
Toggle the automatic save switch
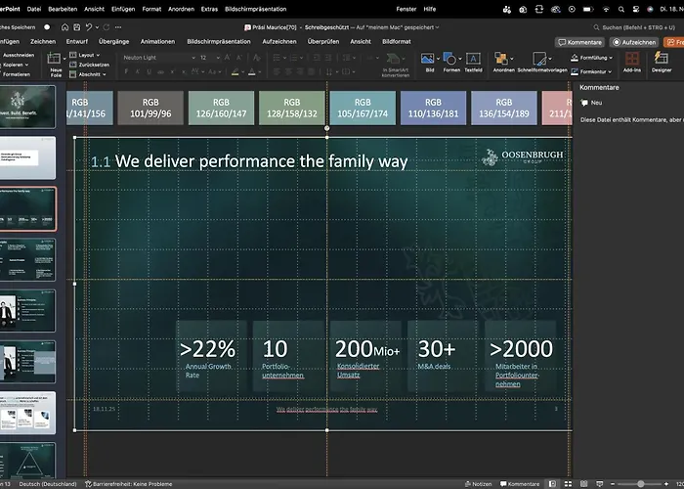pos(48,26)
